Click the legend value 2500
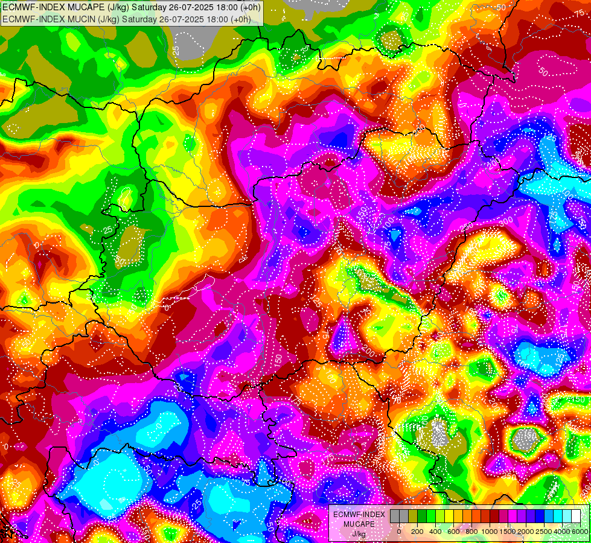This screenshot has height=543, width=591. tap(544, 532)
